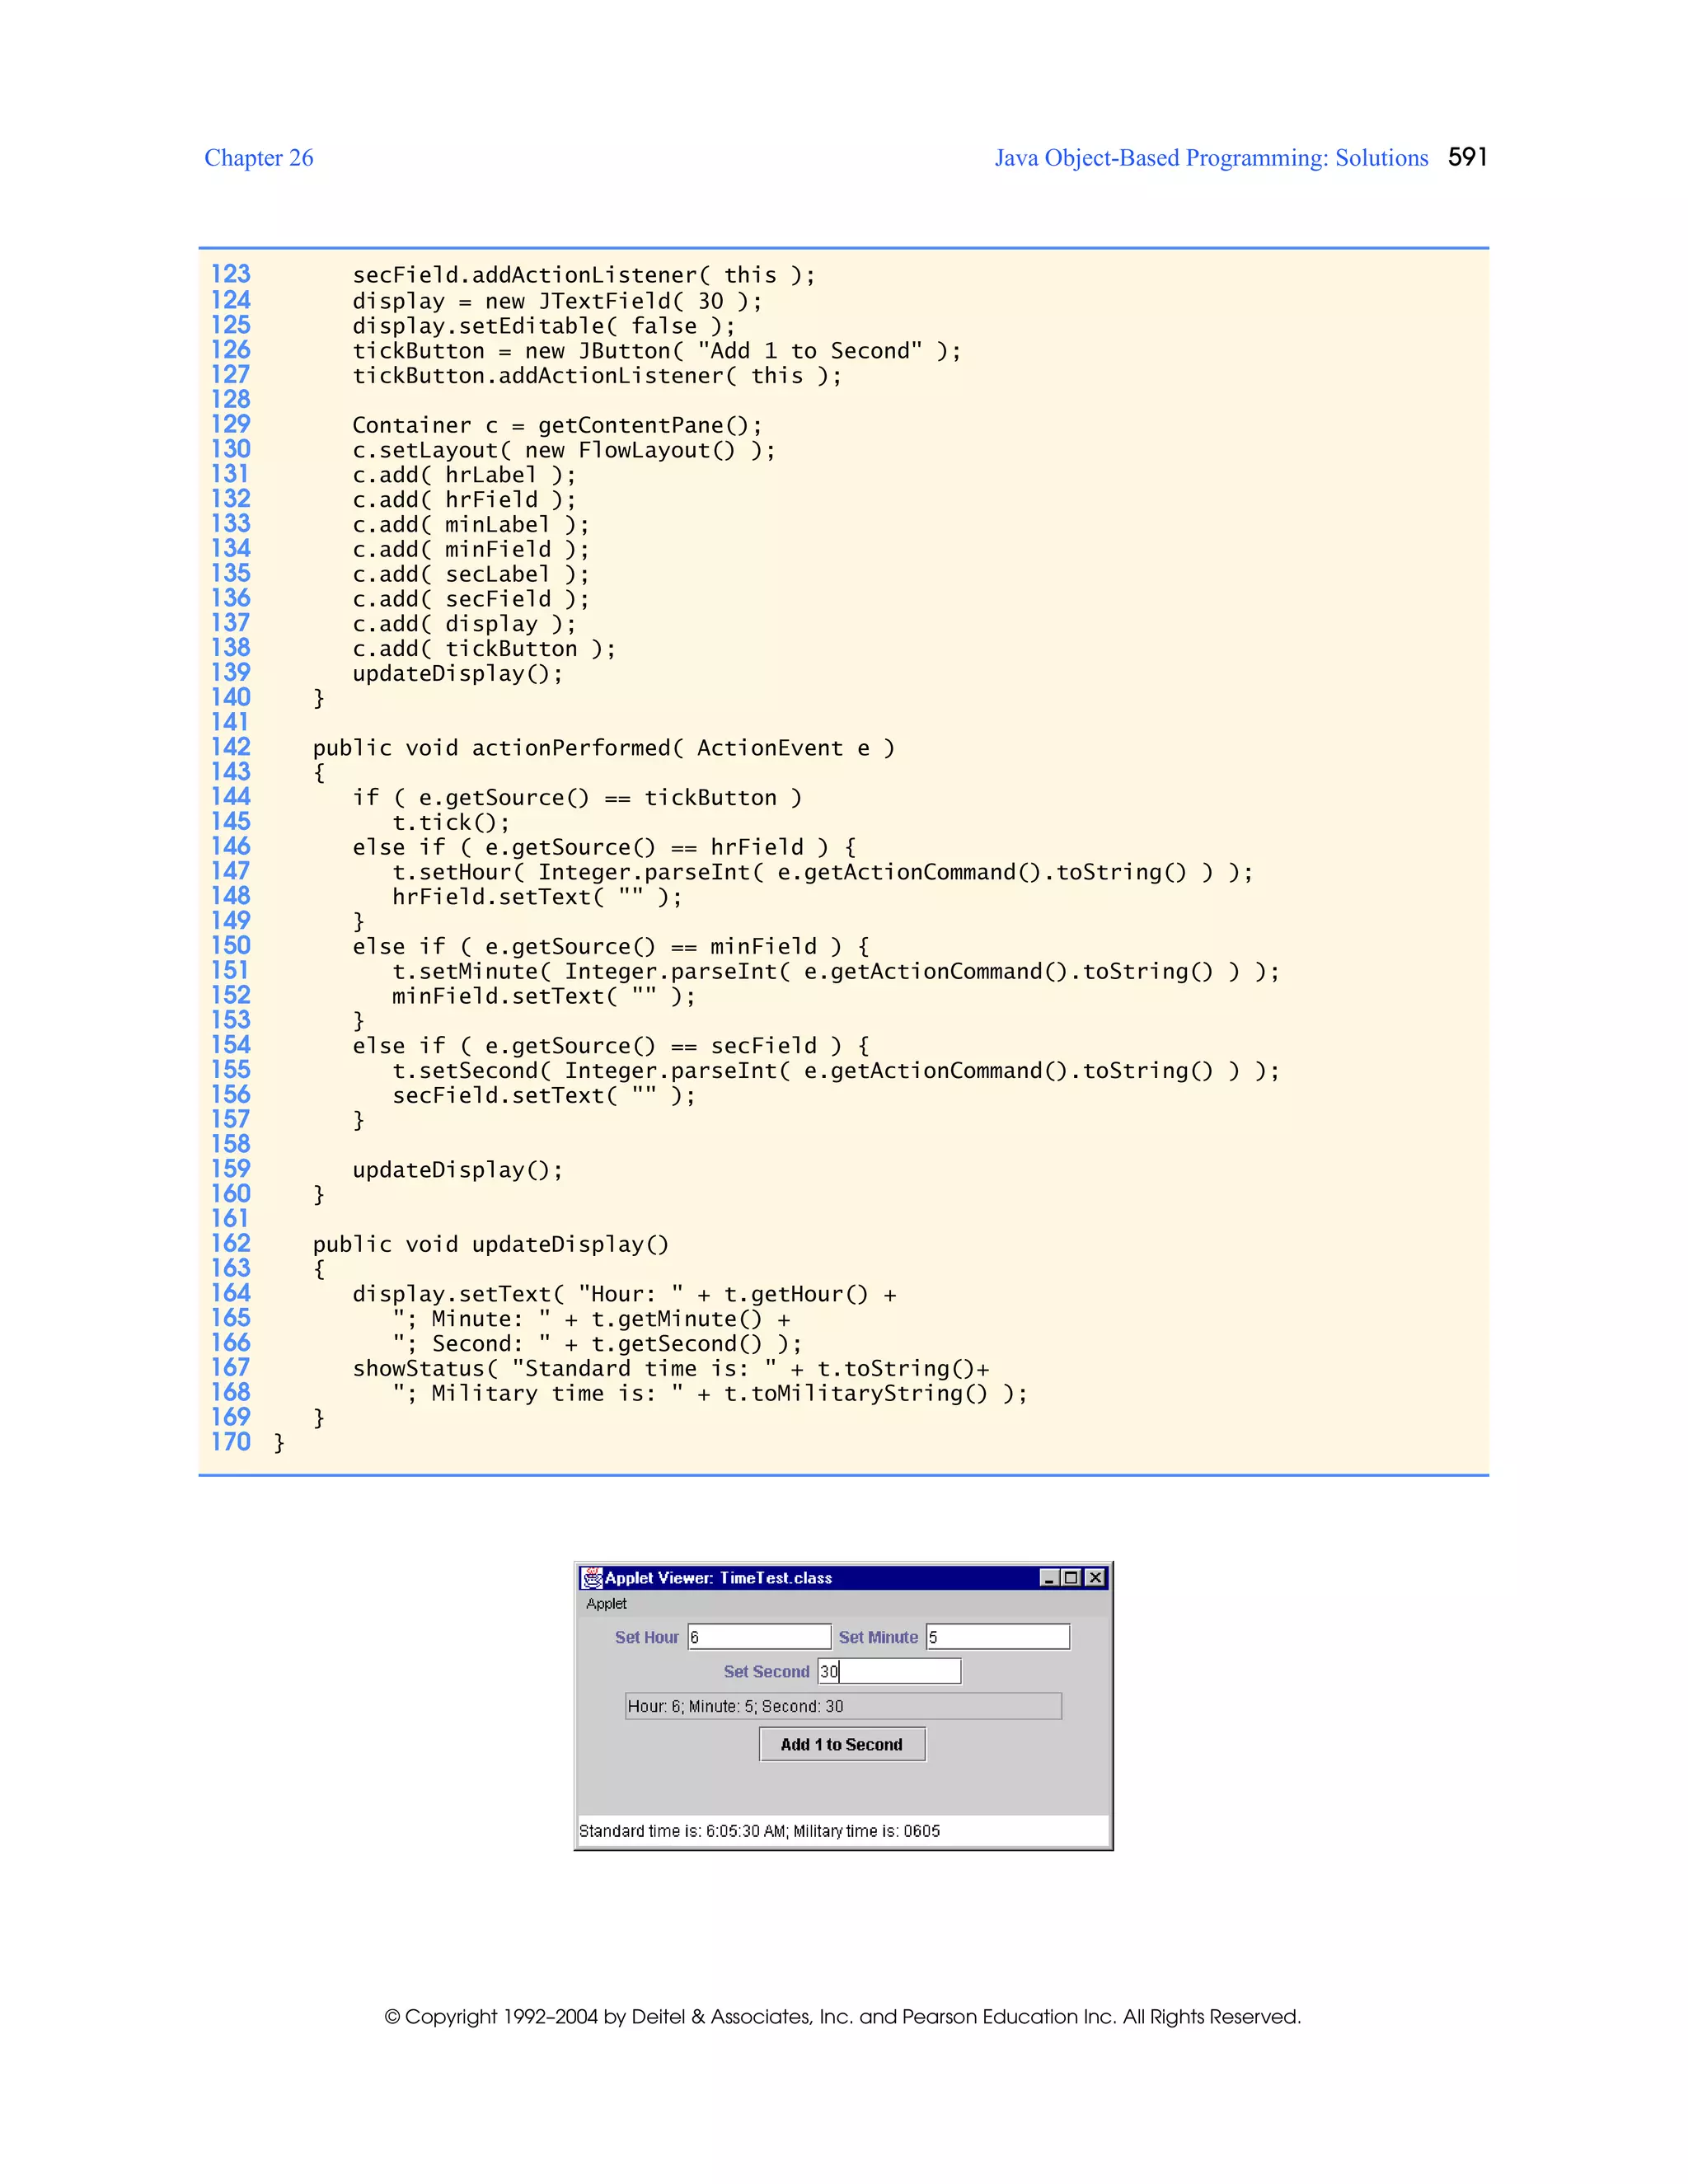Click the tickButton = new JButton line

(657, 351)
